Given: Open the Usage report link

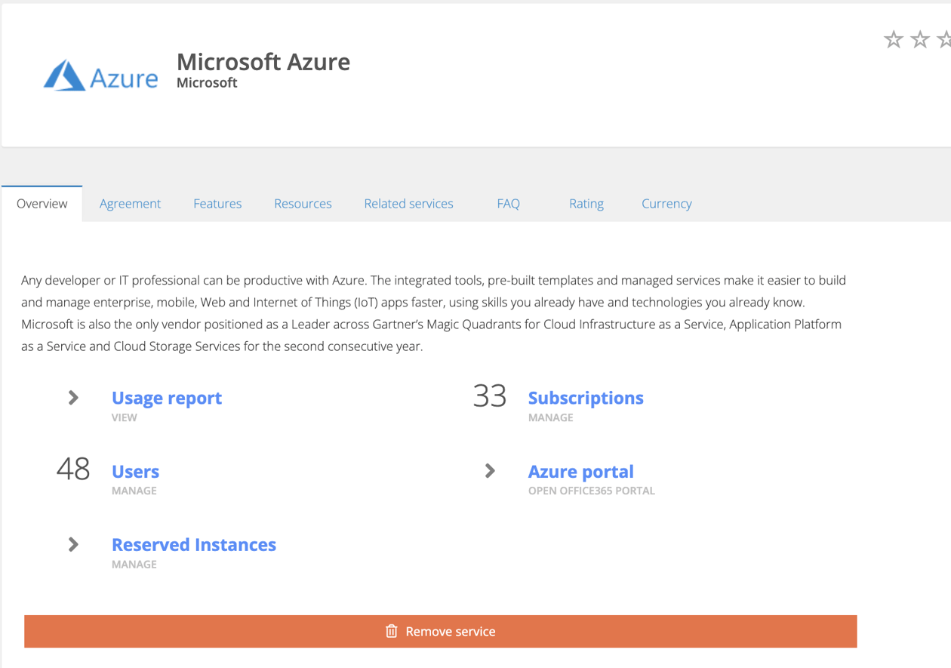Looking at the screenshot, I should (167, 398).
